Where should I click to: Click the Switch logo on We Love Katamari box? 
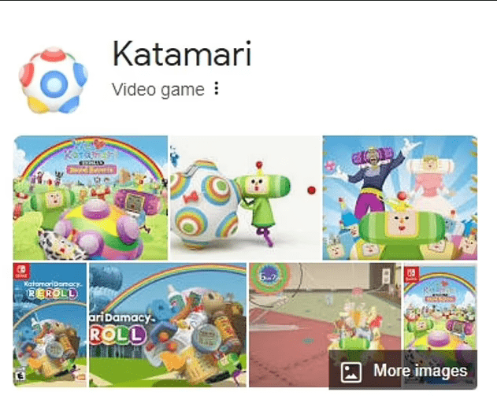pos(412,275)
